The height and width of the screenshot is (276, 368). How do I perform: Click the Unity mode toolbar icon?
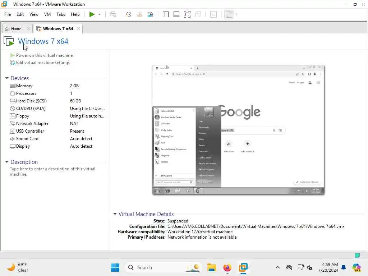point(198,14)
